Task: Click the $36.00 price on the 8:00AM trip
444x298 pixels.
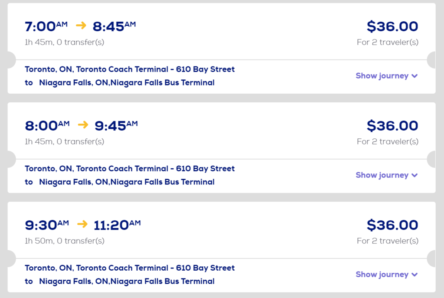Action: pyautogui.click(x=392, y=126)
